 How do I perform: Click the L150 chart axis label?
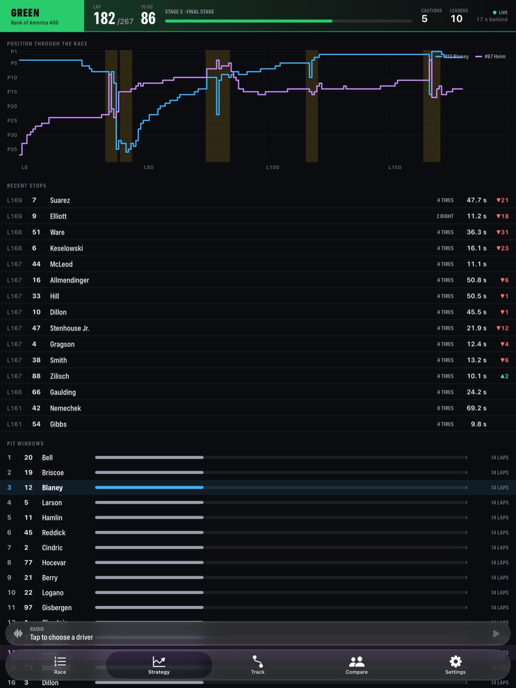[395, 167]
